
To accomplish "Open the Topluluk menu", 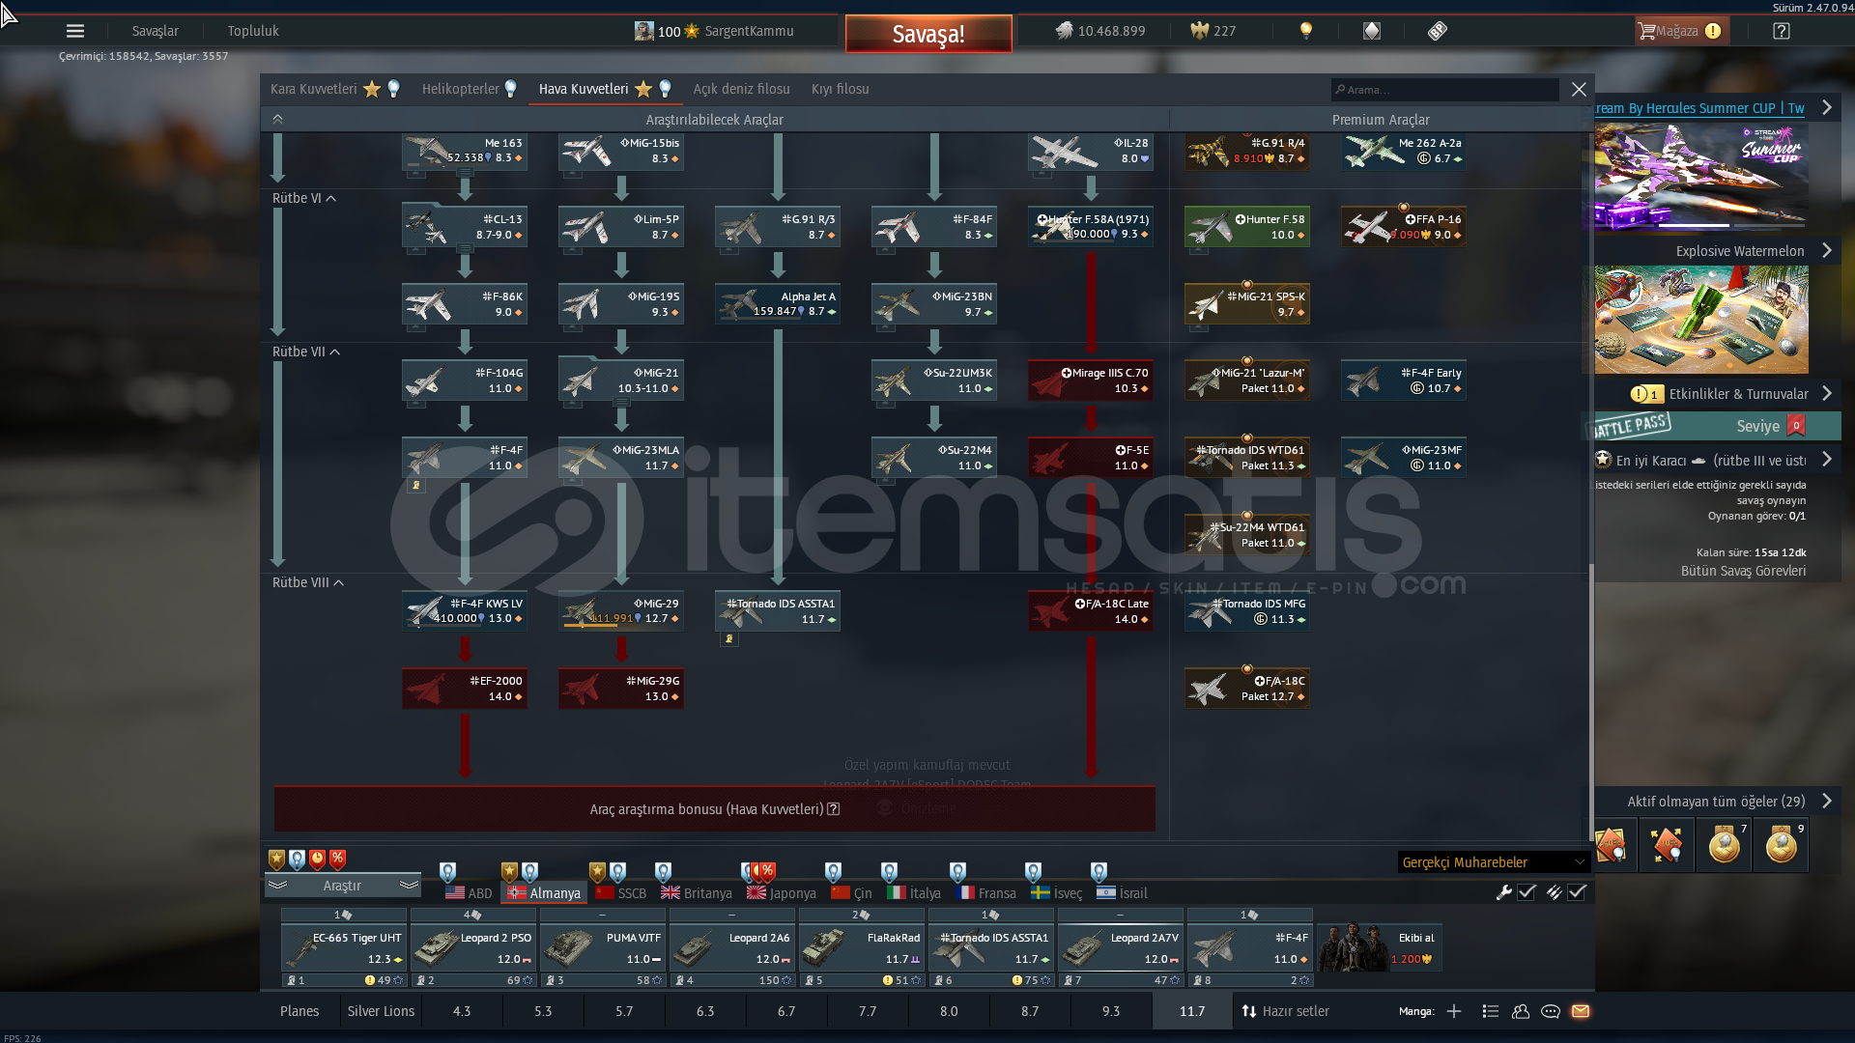I will tap(253, 31).
